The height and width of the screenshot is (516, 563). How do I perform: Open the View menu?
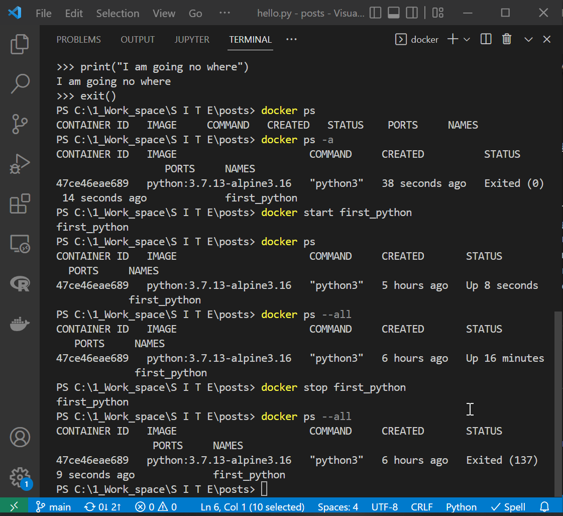tap(164, 13)
